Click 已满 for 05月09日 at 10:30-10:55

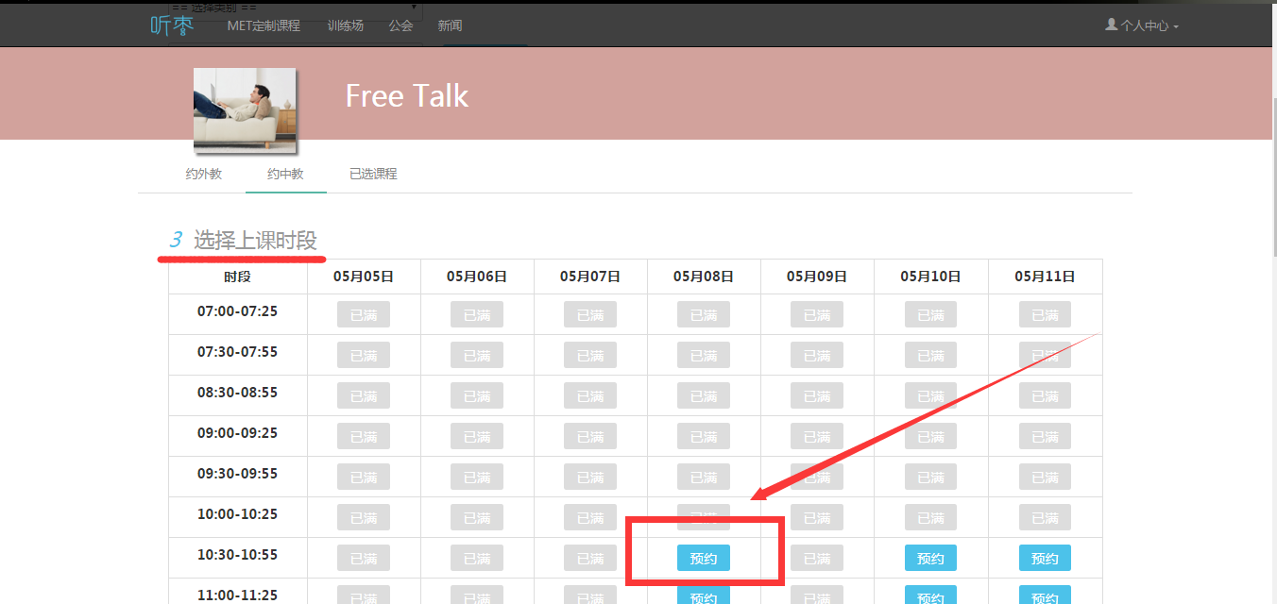817,559
